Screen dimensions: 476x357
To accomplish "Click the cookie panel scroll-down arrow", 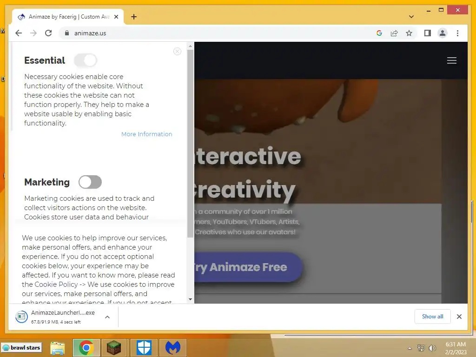I will point(190,299).
